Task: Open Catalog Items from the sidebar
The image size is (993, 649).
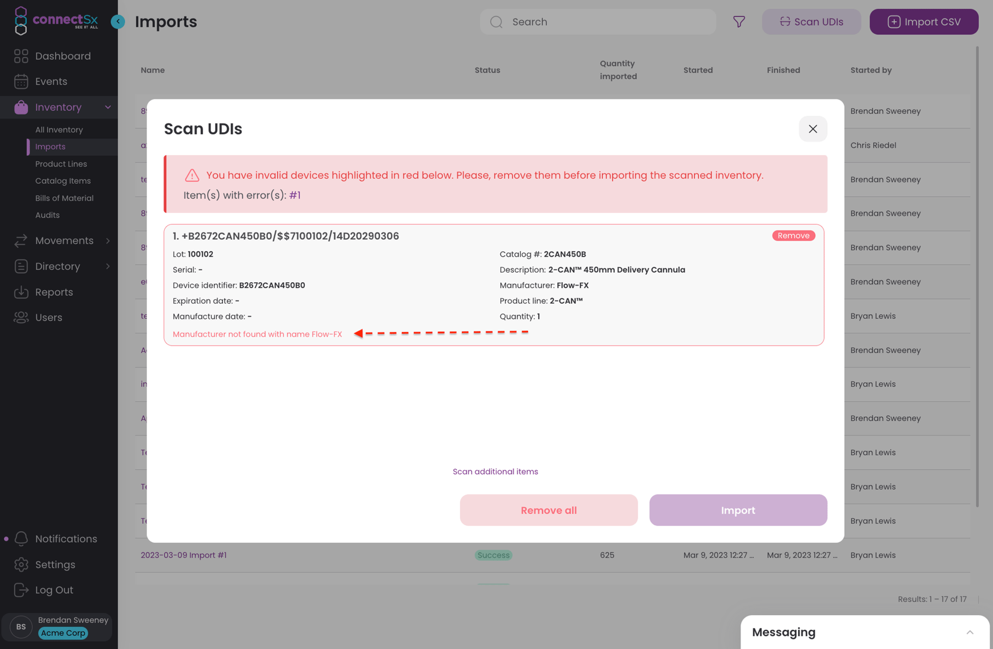Action: [63, 181]
